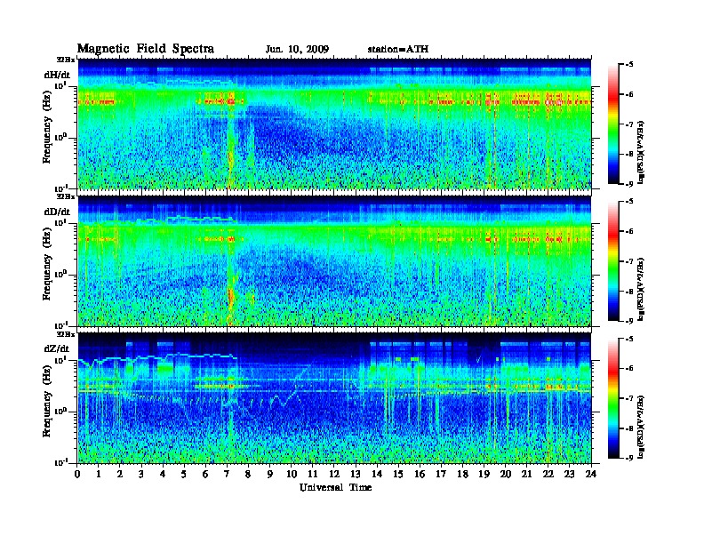
Task: Click the 10^1 frequency tick of dH/dt panel
Action: [60, 85]
